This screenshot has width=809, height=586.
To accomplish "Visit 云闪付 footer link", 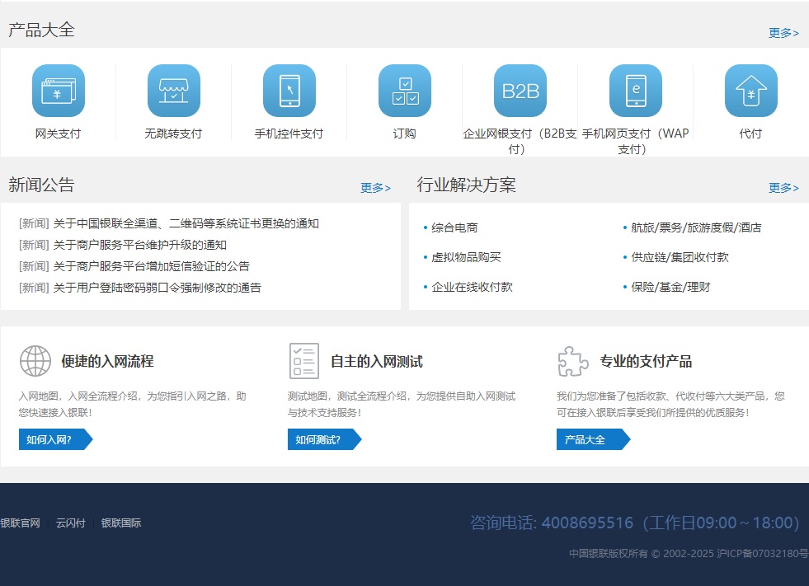I will tap(71, 523).
